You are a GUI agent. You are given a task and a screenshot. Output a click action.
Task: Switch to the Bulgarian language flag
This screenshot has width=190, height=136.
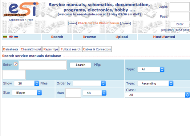(5, 37)
